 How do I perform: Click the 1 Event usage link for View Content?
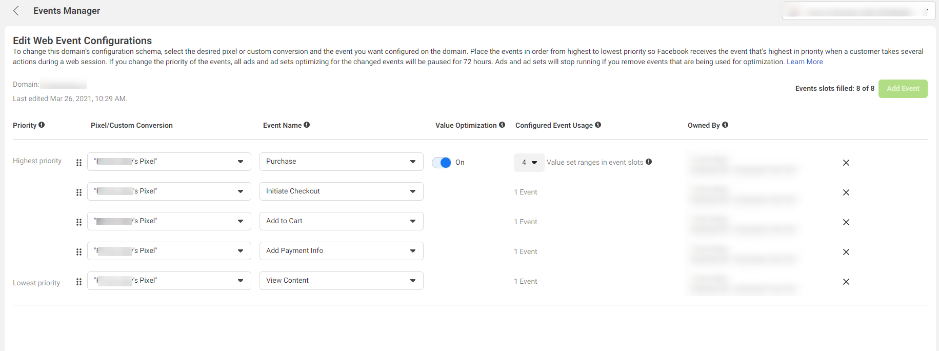526,282
